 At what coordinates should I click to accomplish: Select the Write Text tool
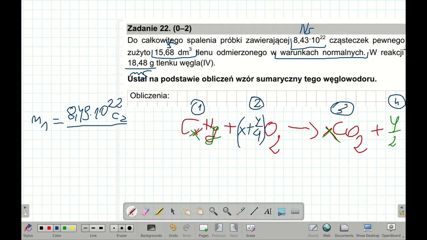point(268,211)
